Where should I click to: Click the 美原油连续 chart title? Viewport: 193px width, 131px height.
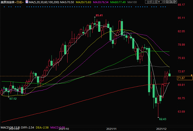coord(7,2)
